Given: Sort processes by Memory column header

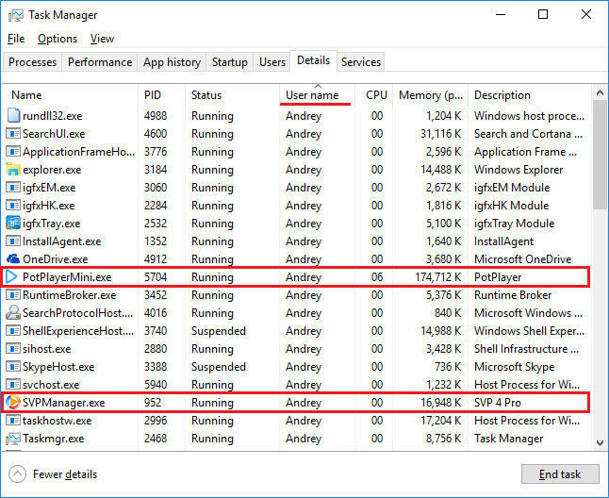Looking at the screenshot, I should pos(431,95).
